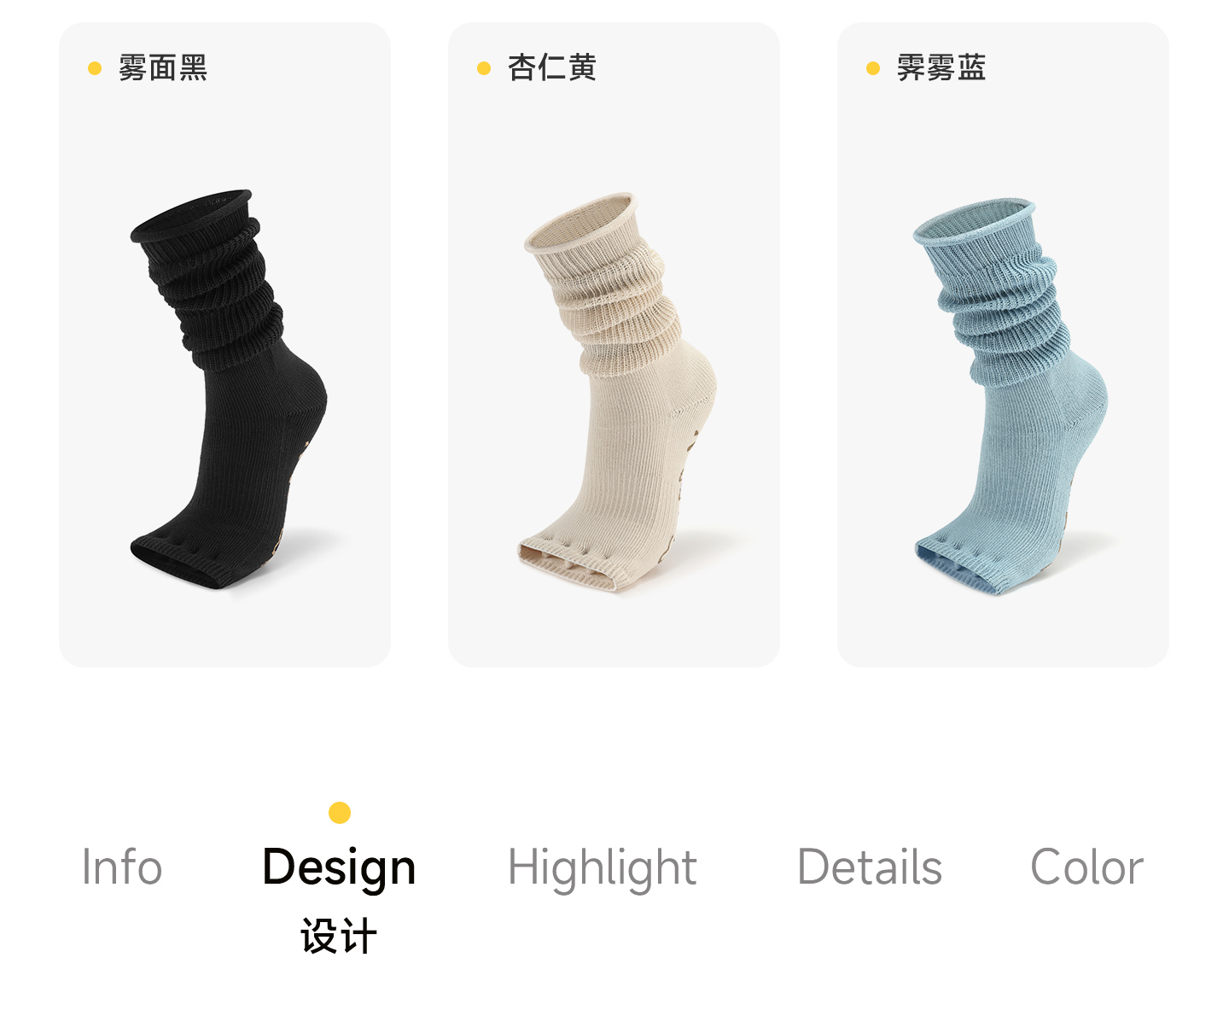The width and height of the screenshot is (1229, 1016).
Task: Select the 雾面黑 color label
Action: point(163,67)
